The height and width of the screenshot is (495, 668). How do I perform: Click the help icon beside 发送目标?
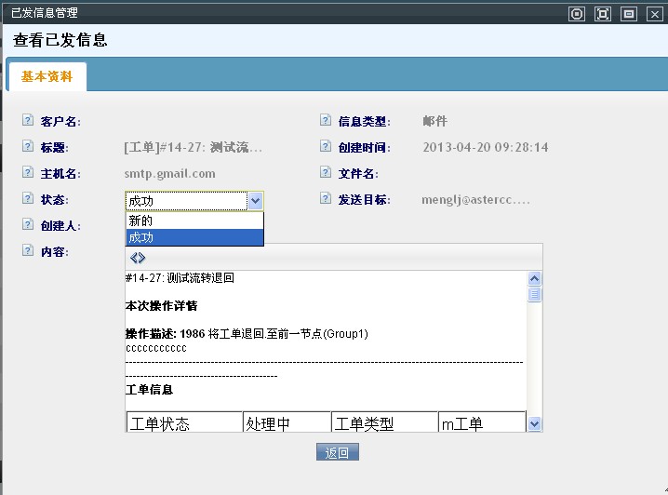tap(326, 199)
